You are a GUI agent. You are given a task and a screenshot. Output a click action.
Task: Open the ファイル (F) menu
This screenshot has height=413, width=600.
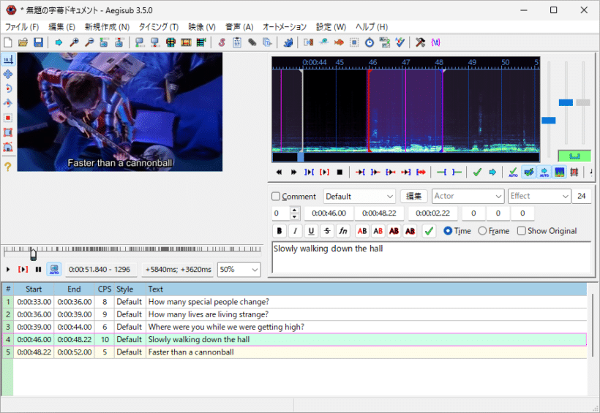pyautogui.click(x=22, y=27)
